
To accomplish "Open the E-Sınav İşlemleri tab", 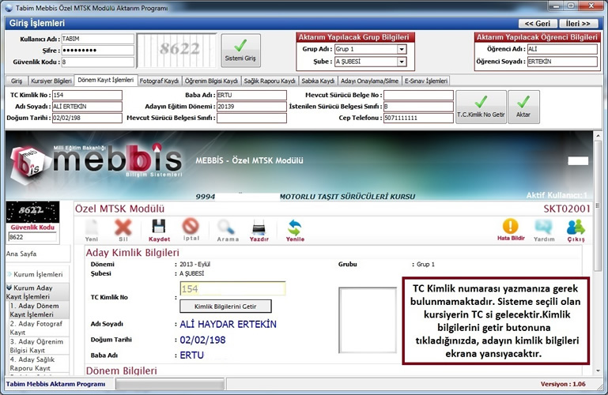I will pos(425,81).
